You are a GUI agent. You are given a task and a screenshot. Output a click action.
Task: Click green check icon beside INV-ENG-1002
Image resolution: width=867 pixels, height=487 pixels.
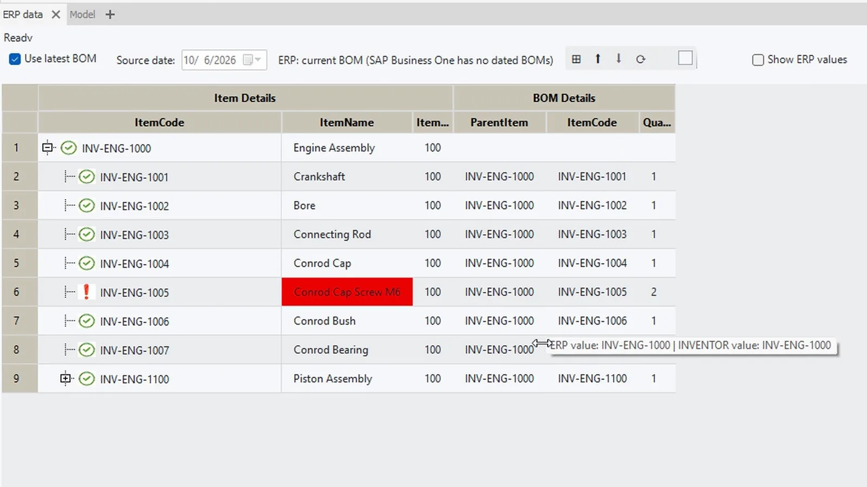87,206
